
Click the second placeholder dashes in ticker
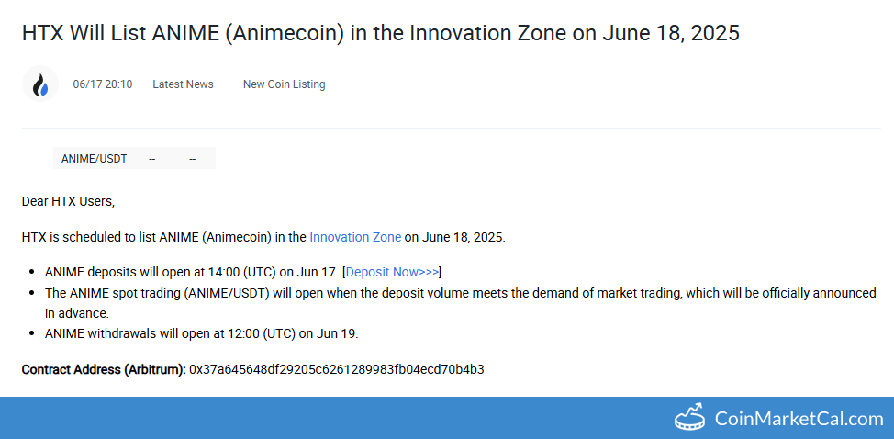point(193,159)
